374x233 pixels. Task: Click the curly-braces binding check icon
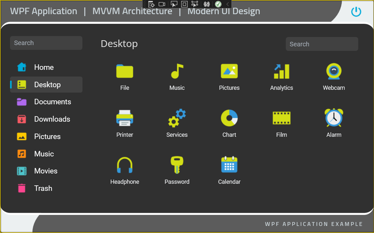pyautogui.click(x=207, y=4)
